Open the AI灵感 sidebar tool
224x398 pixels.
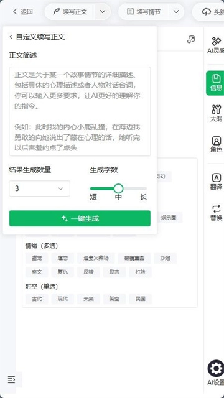[216, 45]
